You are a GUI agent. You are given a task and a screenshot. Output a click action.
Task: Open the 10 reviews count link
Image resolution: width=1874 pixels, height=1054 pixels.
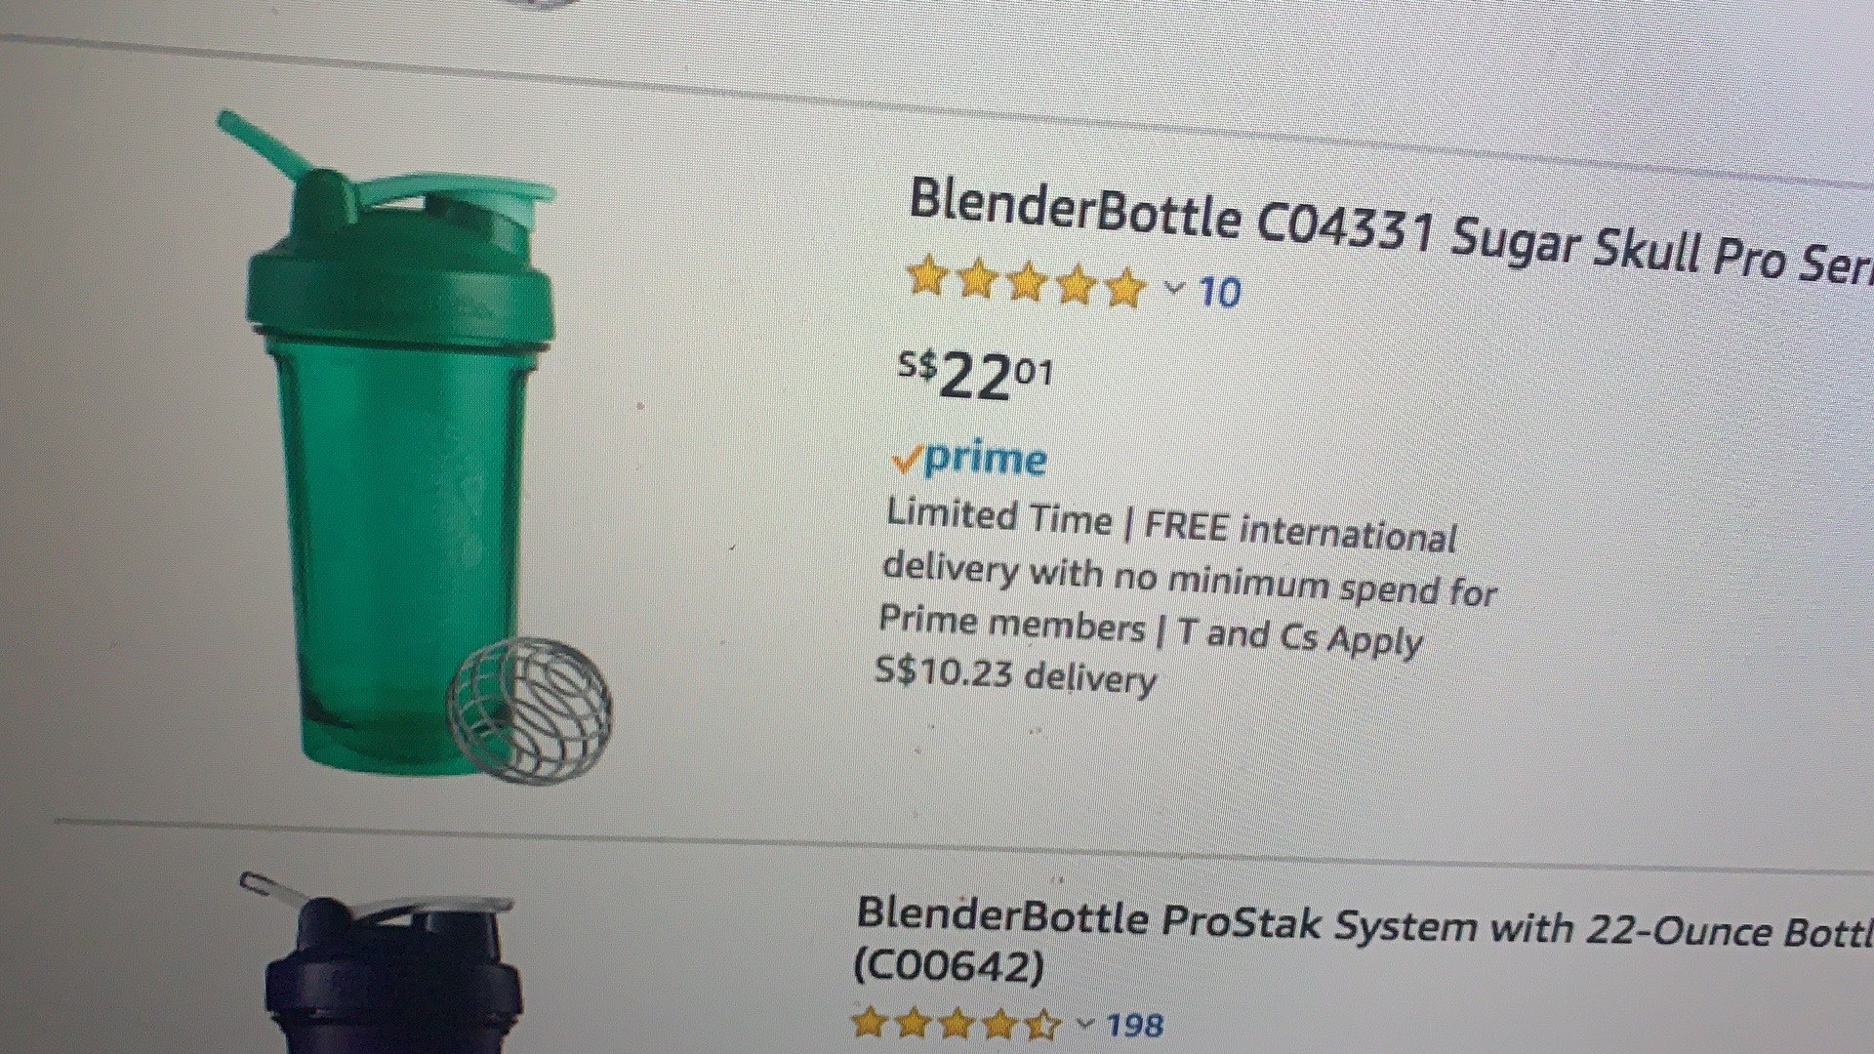[1219, 292]
